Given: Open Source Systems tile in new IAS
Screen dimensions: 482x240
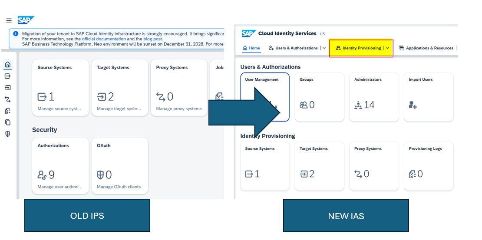Looking at the screenshot, I should [x=265, y=166].
